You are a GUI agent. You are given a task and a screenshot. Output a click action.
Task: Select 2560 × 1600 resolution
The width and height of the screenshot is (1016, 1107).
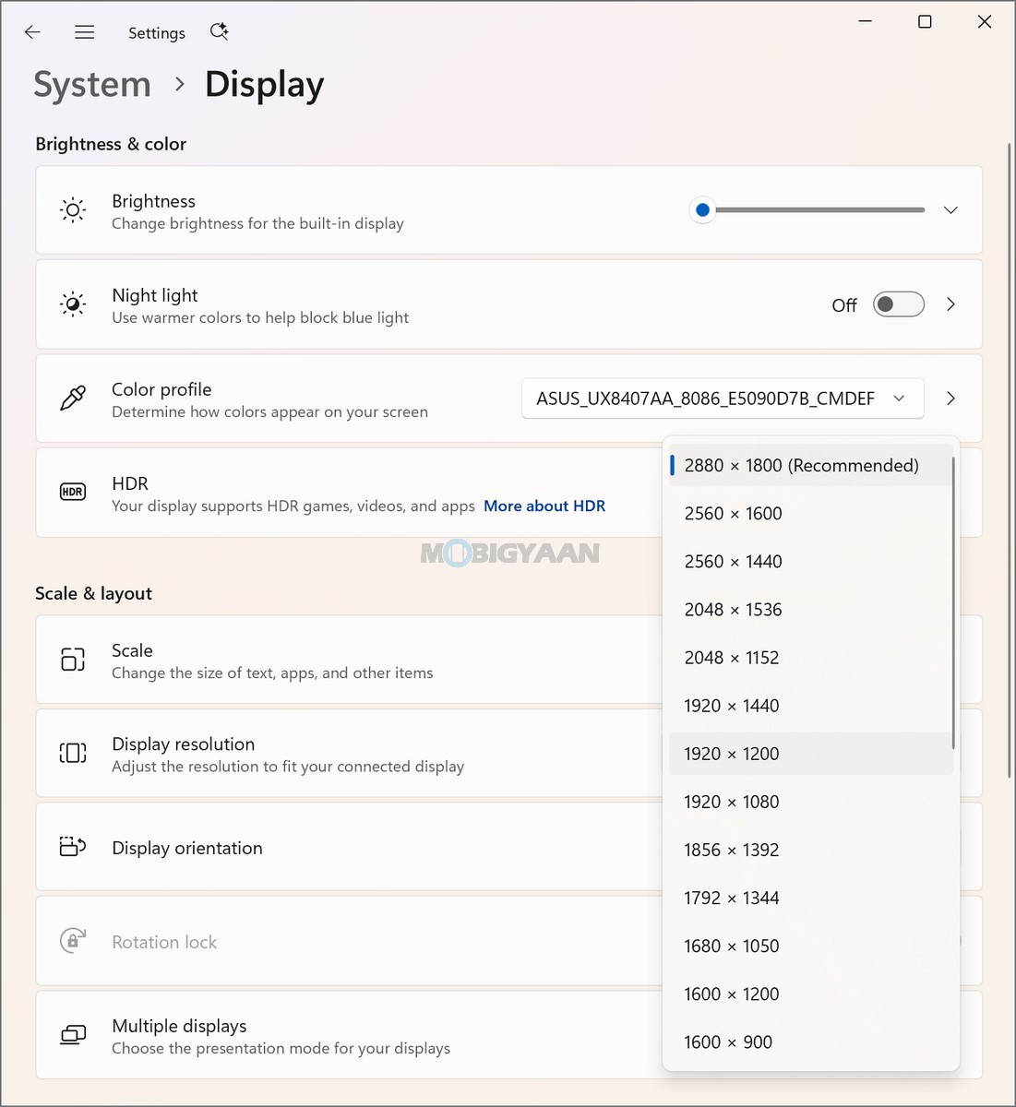pyautogui.click(x=811, y=514)
